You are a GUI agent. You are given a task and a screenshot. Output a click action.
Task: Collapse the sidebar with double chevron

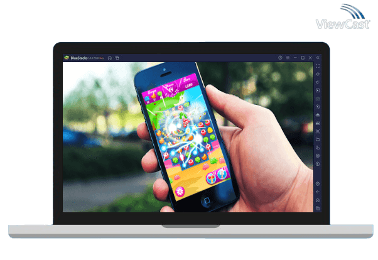tap(318, 58)
